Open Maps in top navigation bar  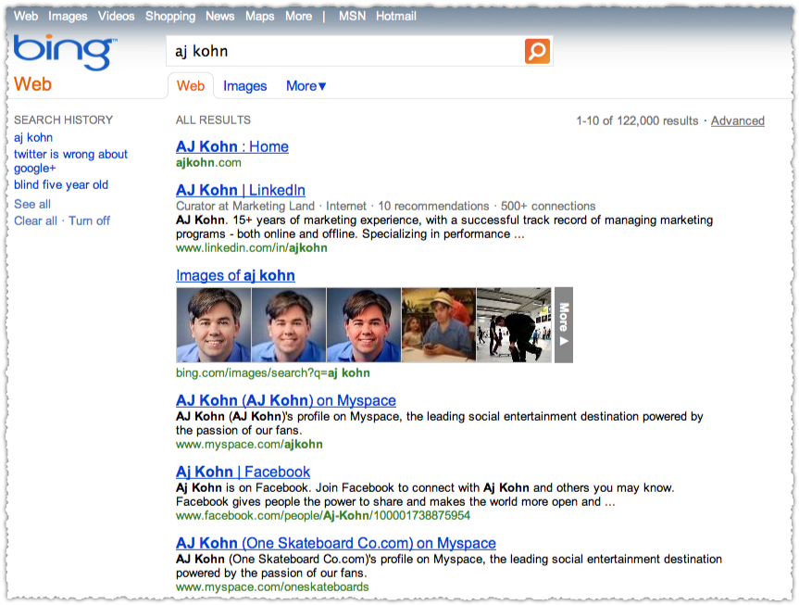click(x=260, y=17)
